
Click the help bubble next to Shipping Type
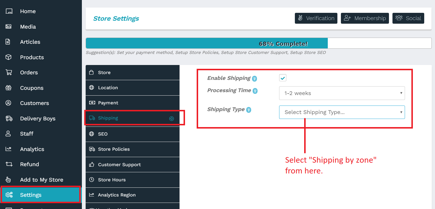249,110
